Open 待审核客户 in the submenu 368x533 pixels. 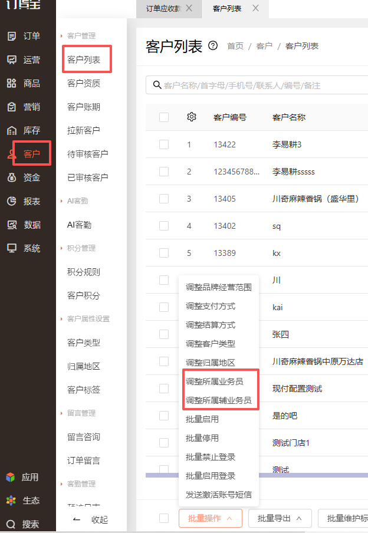pyautogui.click(x=88, y=154)
